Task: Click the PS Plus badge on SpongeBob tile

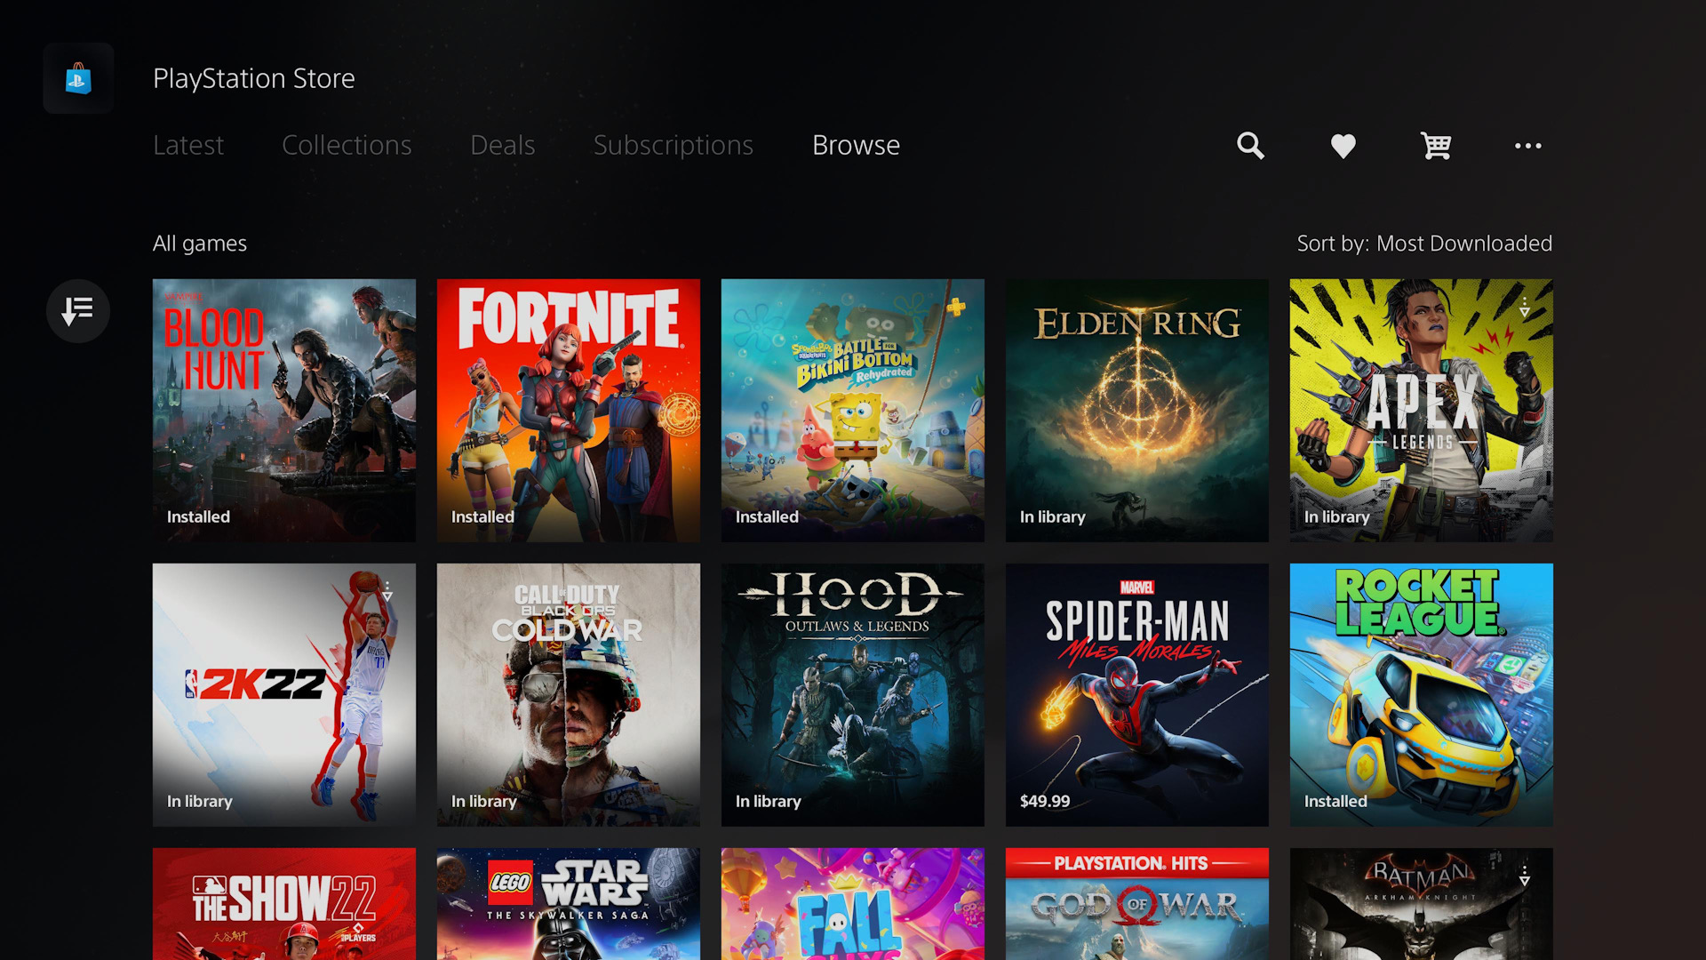Action: (956, 308)
